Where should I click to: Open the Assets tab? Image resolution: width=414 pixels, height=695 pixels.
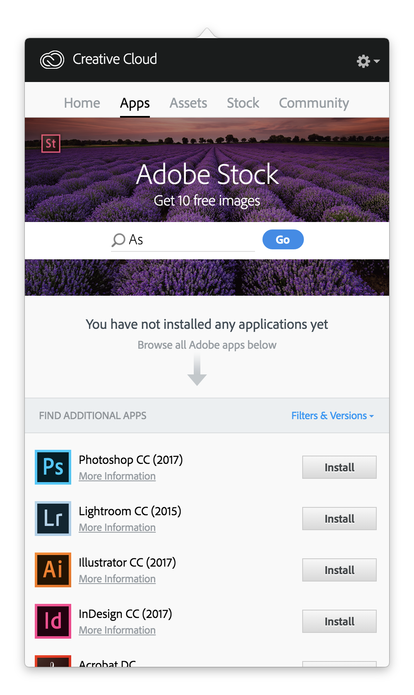point(188,103)
